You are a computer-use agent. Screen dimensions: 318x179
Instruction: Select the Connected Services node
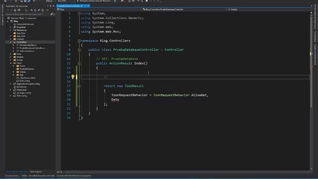[25, 24]
